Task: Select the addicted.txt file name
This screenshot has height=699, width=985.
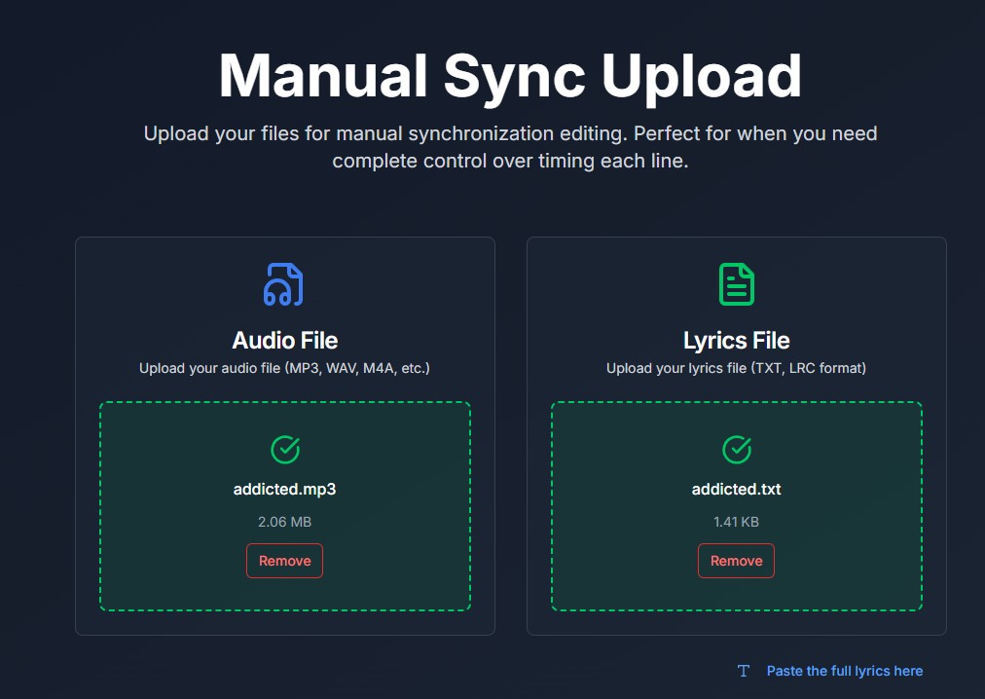Action: 736,490
